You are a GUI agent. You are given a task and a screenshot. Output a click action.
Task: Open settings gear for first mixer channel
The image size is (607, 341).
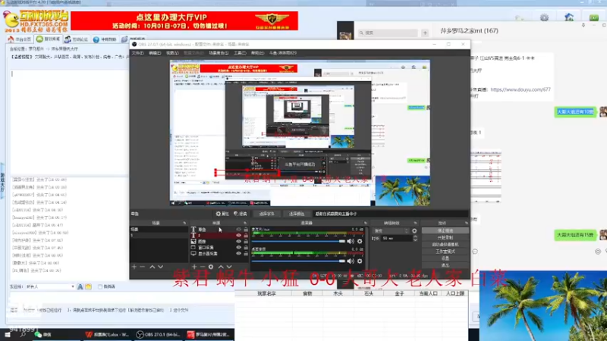click(360, 241)
